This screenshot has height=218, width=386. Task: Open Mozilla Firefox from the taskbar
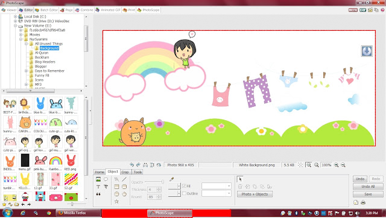(x=78, y=213)
